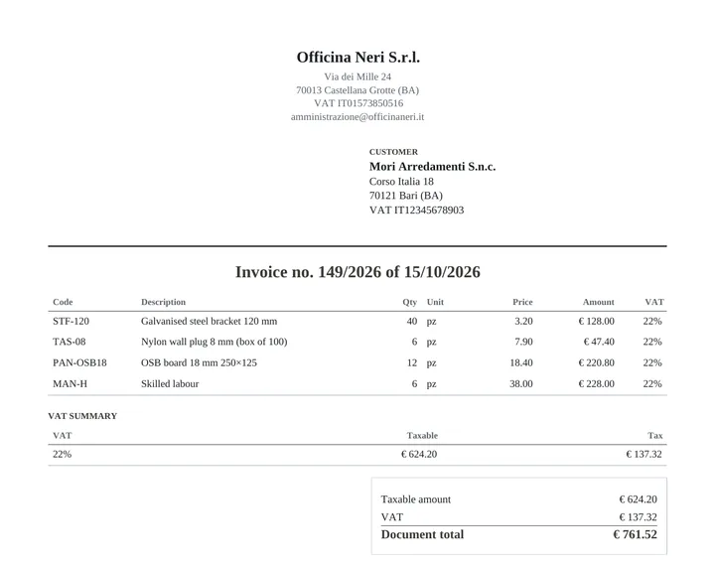The image size is (715, 566).
Task: Click the Taxable column header in VAT summary
Action: [422, 436]
